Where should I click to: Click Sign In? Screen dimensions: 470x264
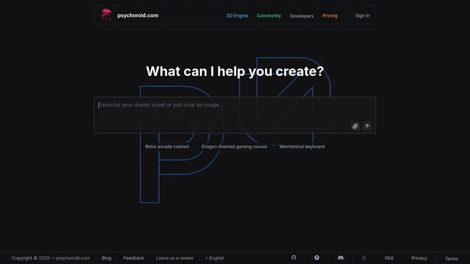click(362, 16)
